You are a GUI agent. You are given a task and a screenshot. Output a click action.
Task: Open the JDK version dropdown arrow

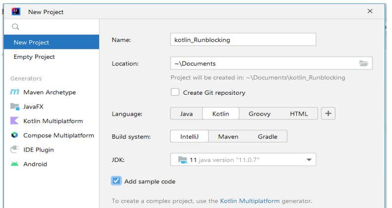point(309,160)
